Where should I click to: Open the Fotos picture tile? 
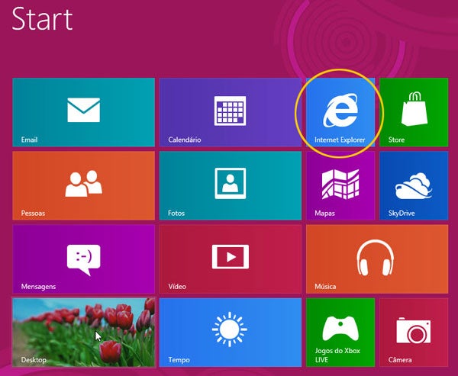click(x=229, y=183)
